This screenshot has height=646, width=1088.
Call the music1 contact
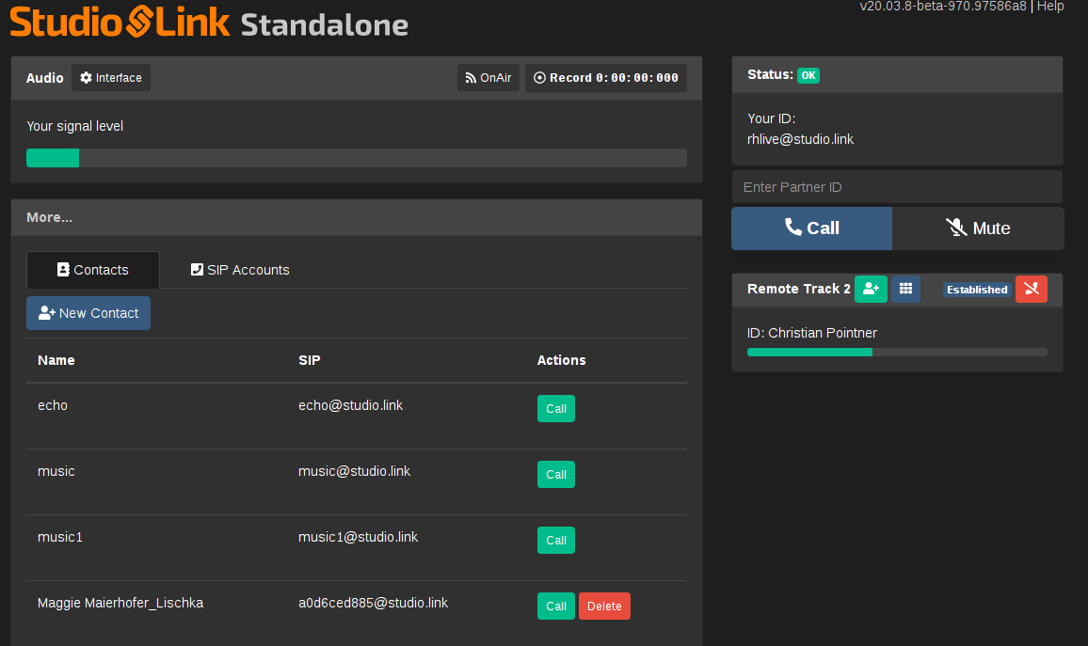556,541
